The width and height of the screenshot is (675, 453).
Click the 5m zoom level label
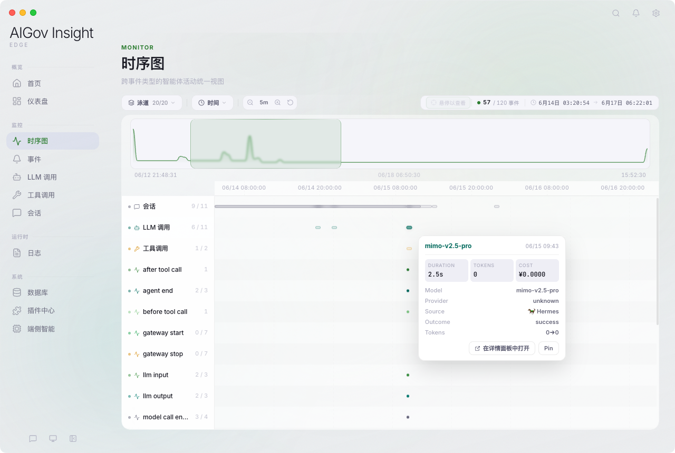[x=264, y=103]
